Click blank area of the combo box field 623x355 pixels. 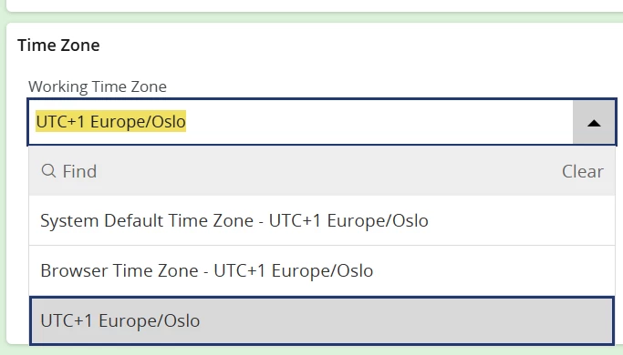click(378, 122)
